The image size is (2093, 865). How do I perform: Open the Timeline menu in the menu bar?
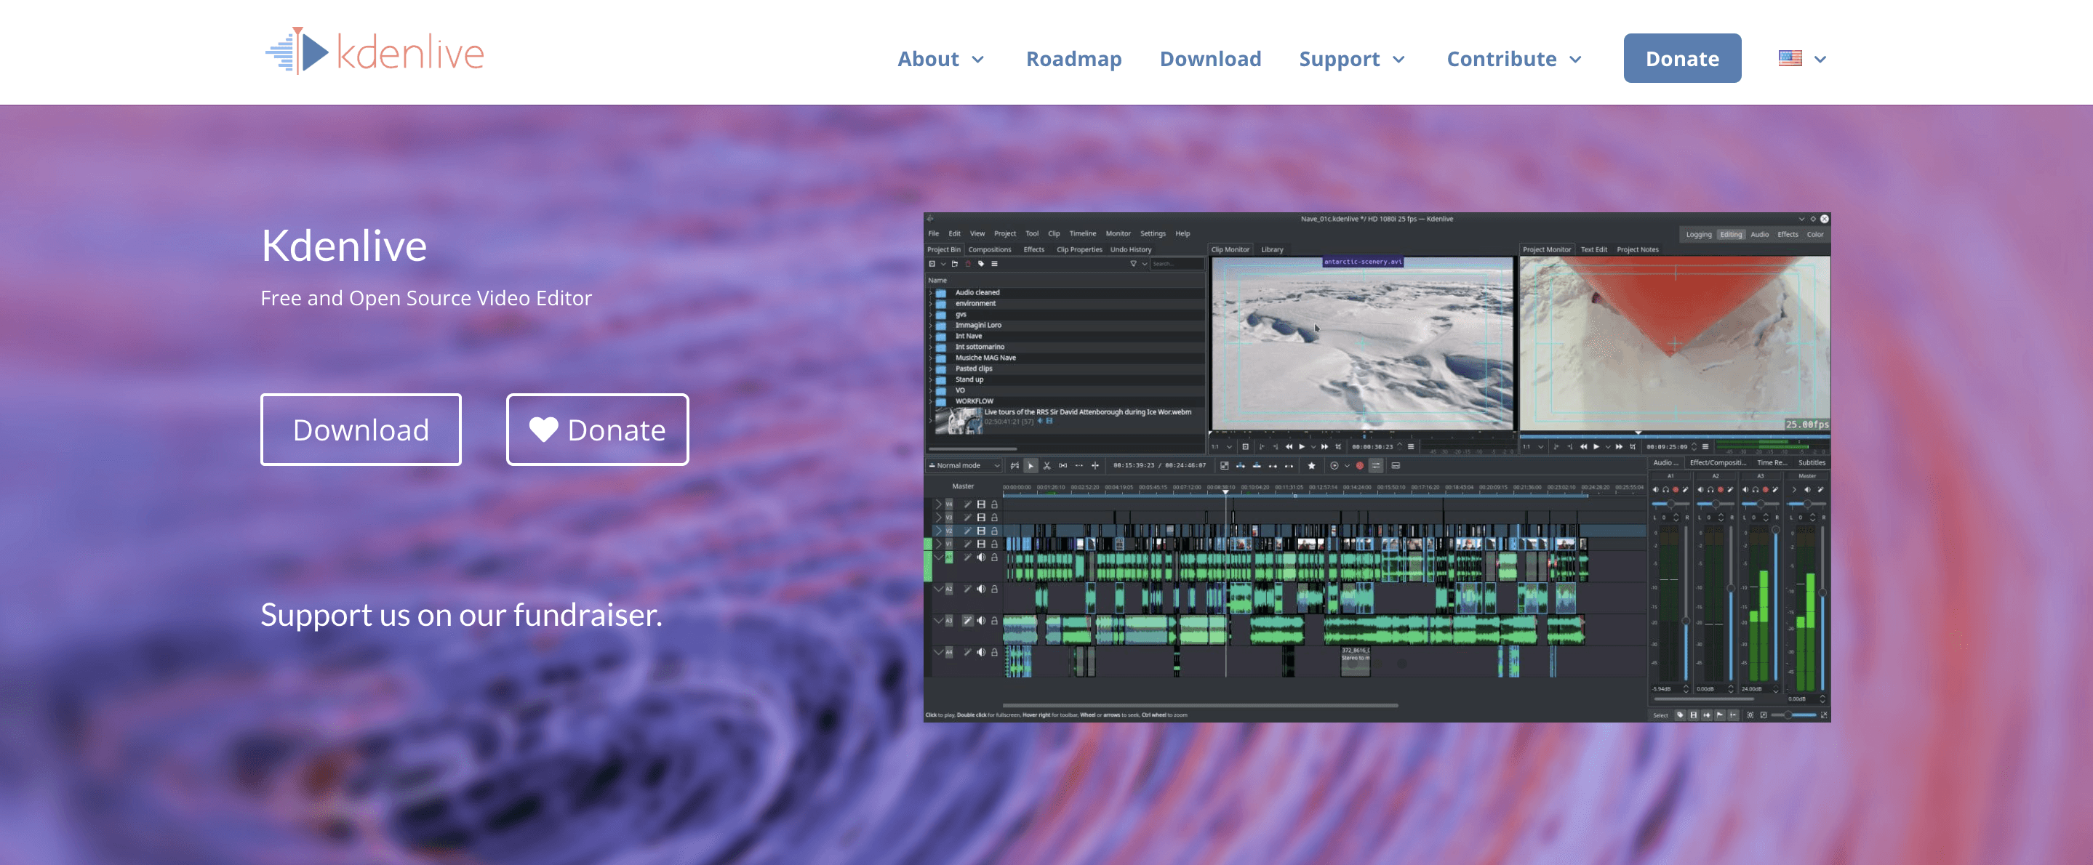[1081, 234]
